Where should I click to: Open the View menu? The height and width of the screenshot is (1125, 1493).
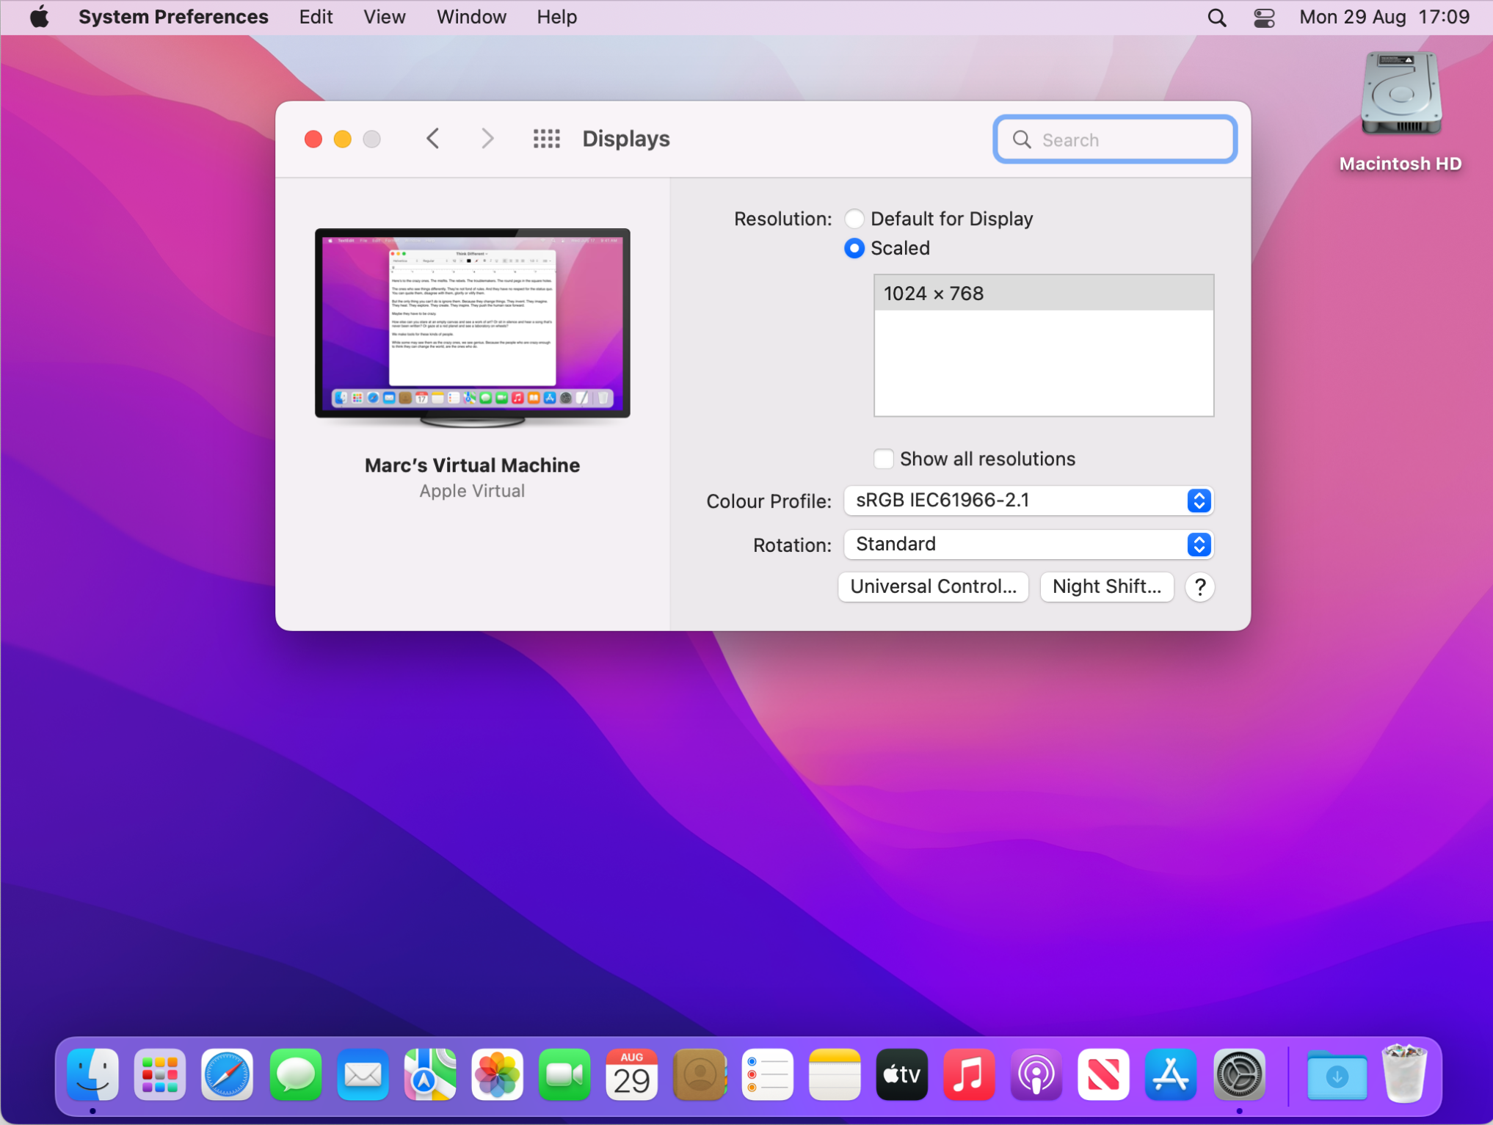pos(385,17)
